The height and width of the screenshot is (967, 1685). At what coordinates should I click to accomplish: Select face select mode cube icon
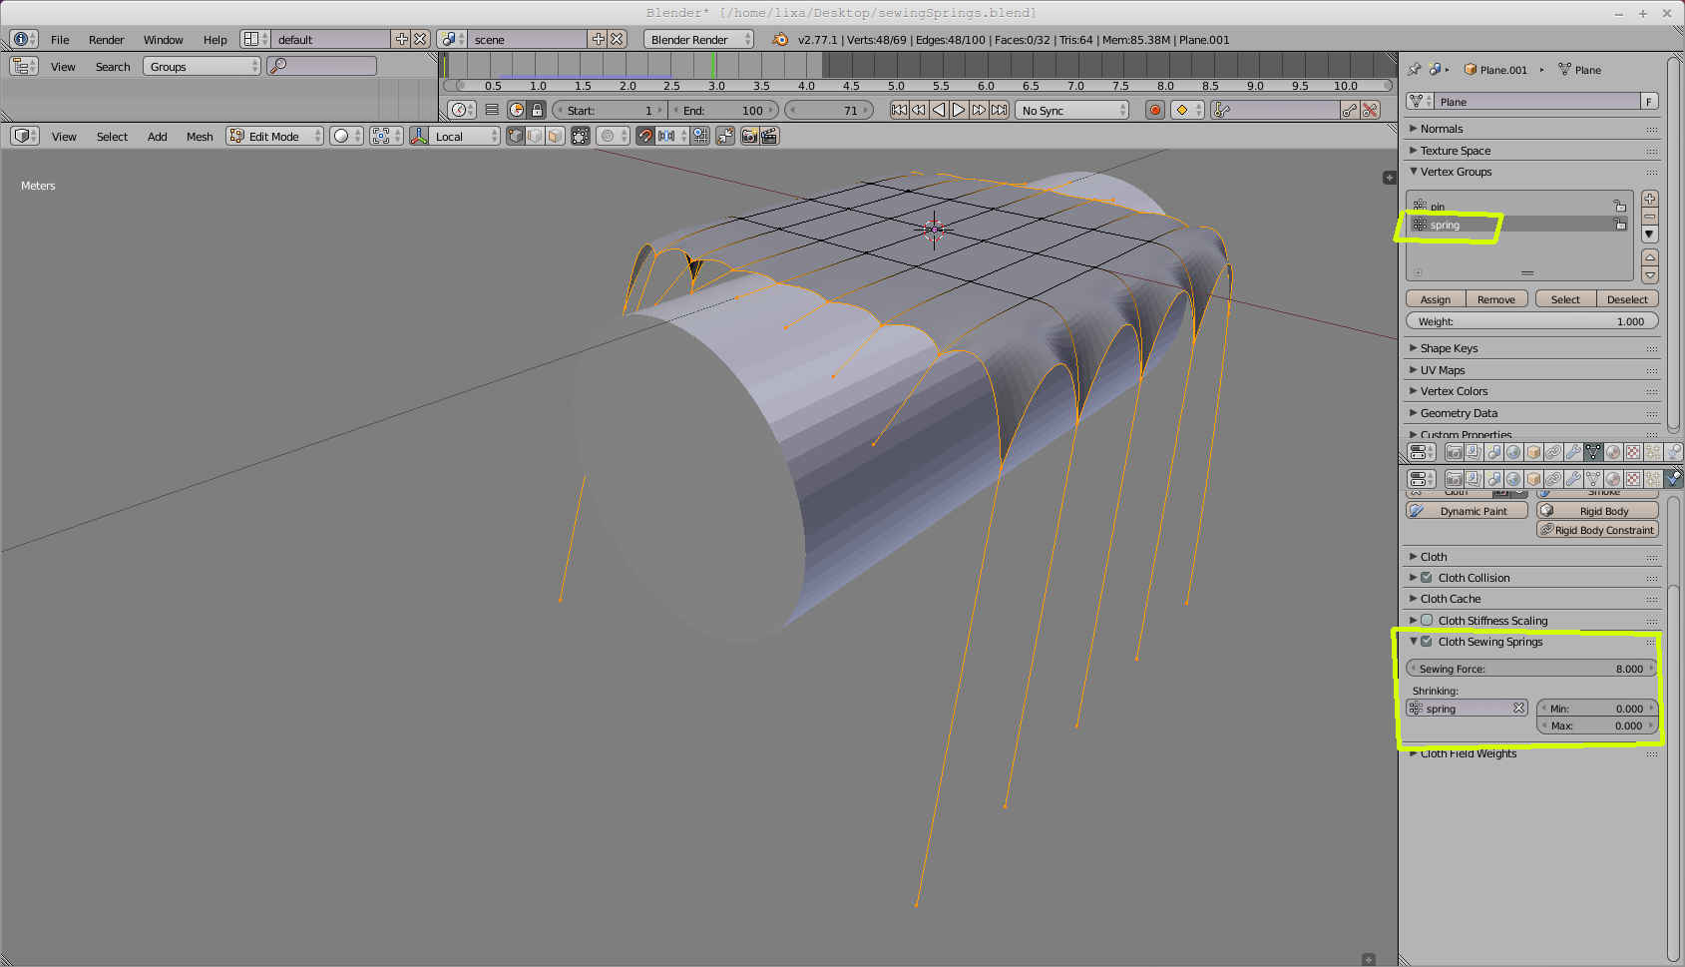click(x=555, y=136)
